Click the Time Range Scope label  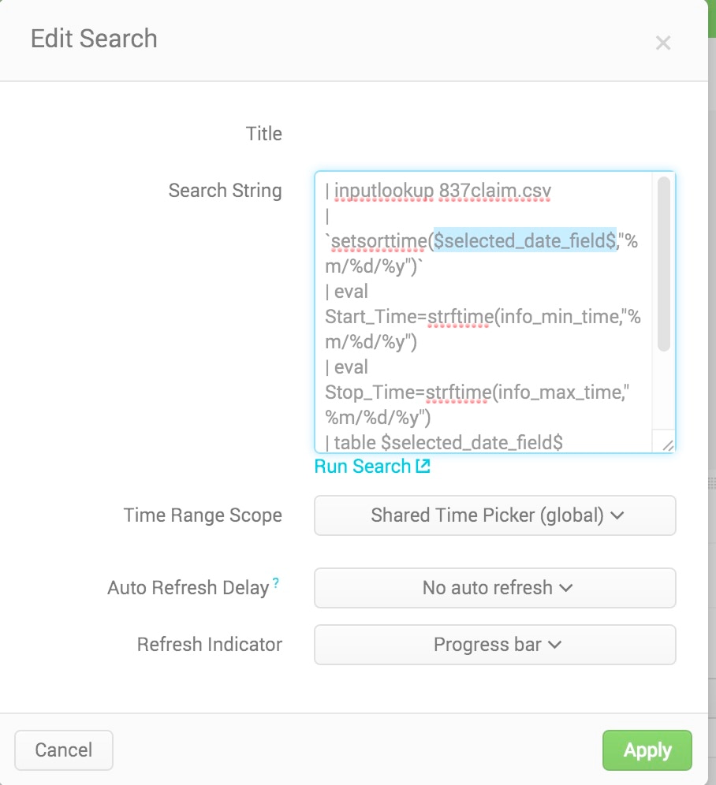[x=203, y=515]
